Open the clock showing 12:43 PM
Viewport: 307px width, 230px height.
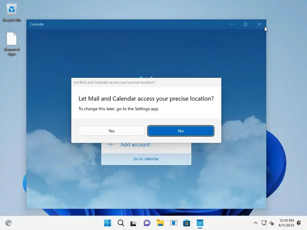[286, 223]
